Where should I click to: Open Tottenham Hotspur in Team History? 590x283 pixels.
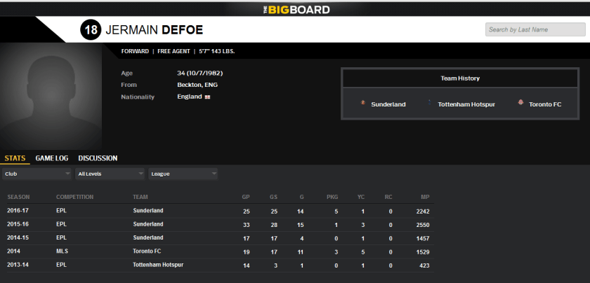click(x=466, y=104)
